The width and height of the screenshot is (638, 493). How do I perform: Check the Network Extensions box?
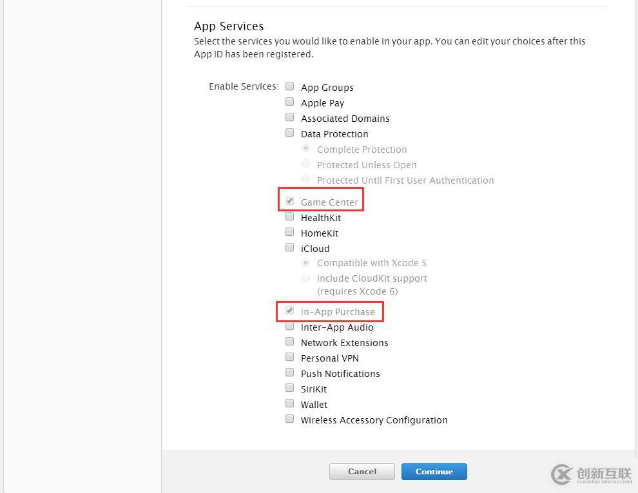(290, 342)
